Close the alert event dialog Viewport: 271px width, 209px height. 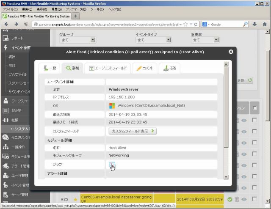point(231,52)
